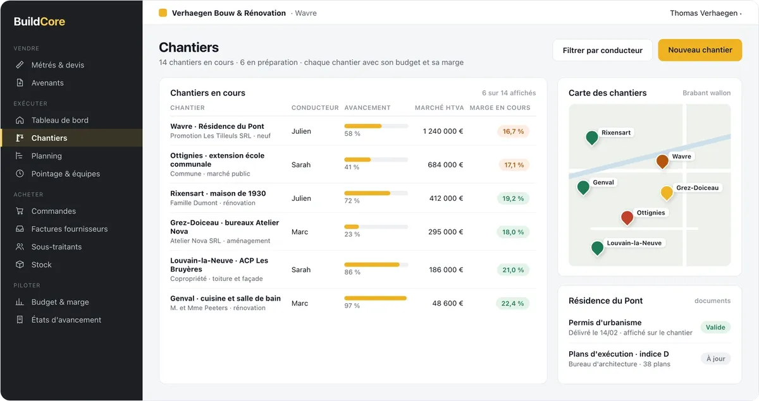This screenshot has height=401, width=759.
Task: Click the Stock box icon
Action: tap(20, 265)
